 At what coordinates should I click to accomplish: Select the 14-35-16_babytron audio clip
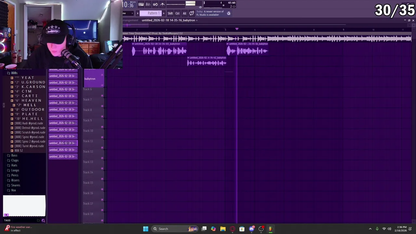[247, 49]
